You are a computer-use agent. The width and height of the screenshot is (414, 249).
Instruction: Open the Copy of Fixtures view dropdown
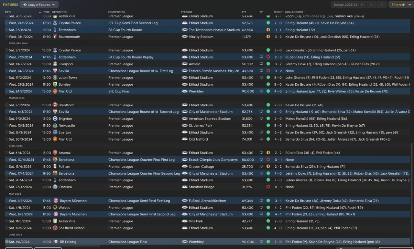39,5
